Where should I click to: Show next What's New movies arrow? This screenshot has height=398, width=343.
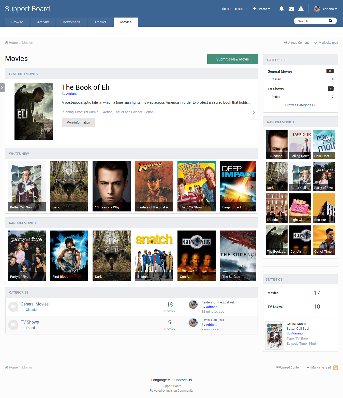[x=252, y=187]
